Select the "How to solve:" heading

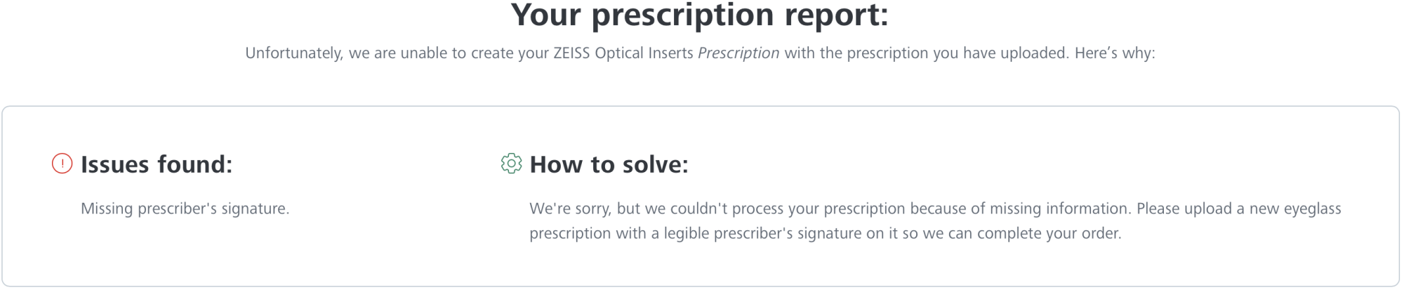point(609,164)
